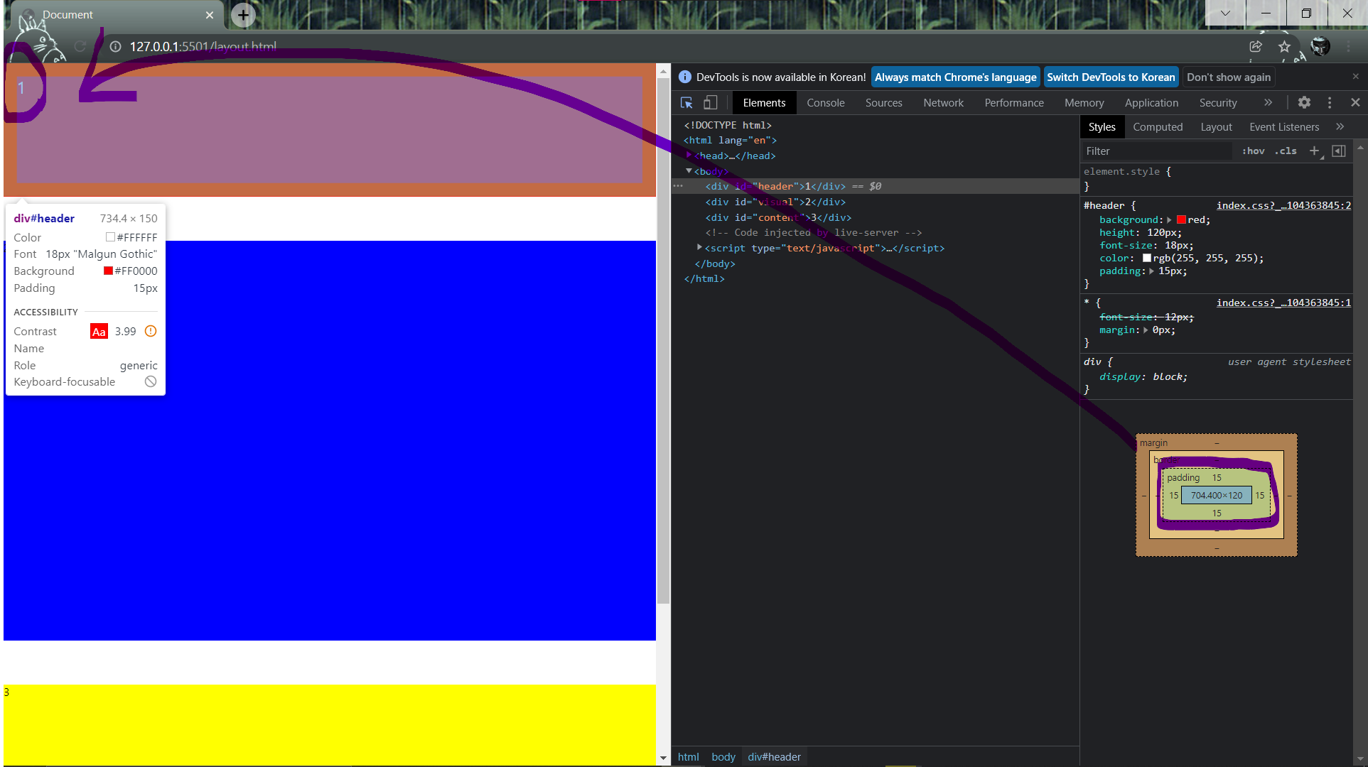Toggle the .cls element classes panel
Image resolution: width=1368 pixels, height=767 pixels.
coord(1286,151)
